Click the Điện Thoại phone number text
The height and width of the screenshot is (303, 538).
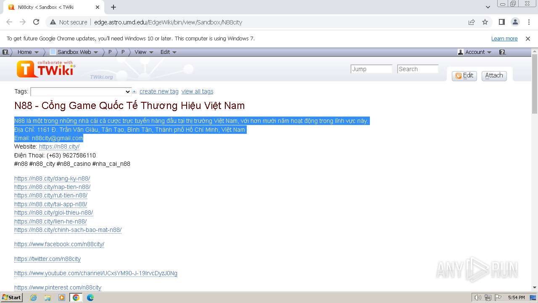[55, 155]
